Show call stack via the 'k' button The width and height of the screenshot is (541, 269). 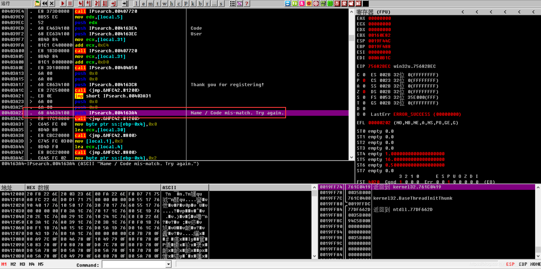click(x=193, y=3)
